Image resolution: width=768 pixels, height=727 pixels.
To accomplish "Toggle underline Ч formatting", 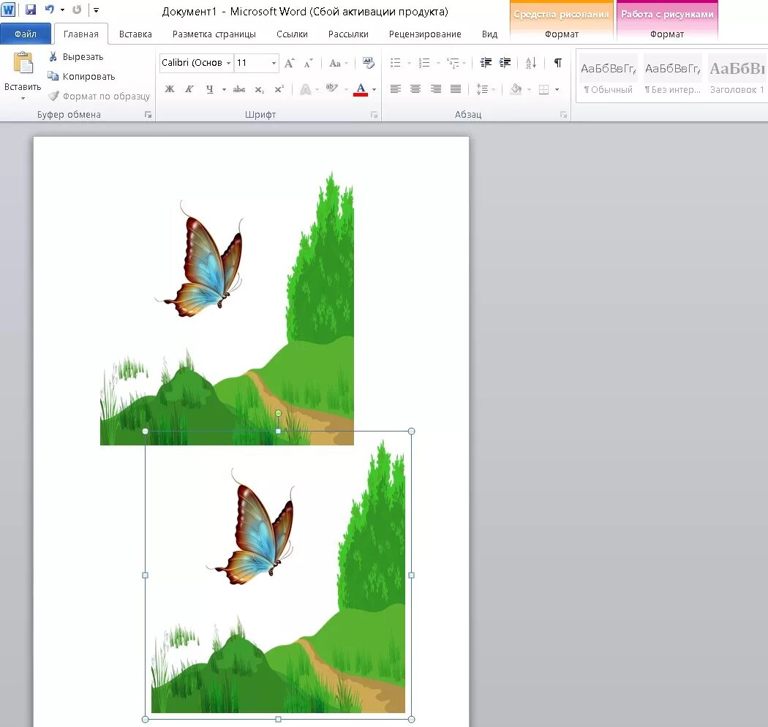I will pyautogui.click(x=210, y=89).
